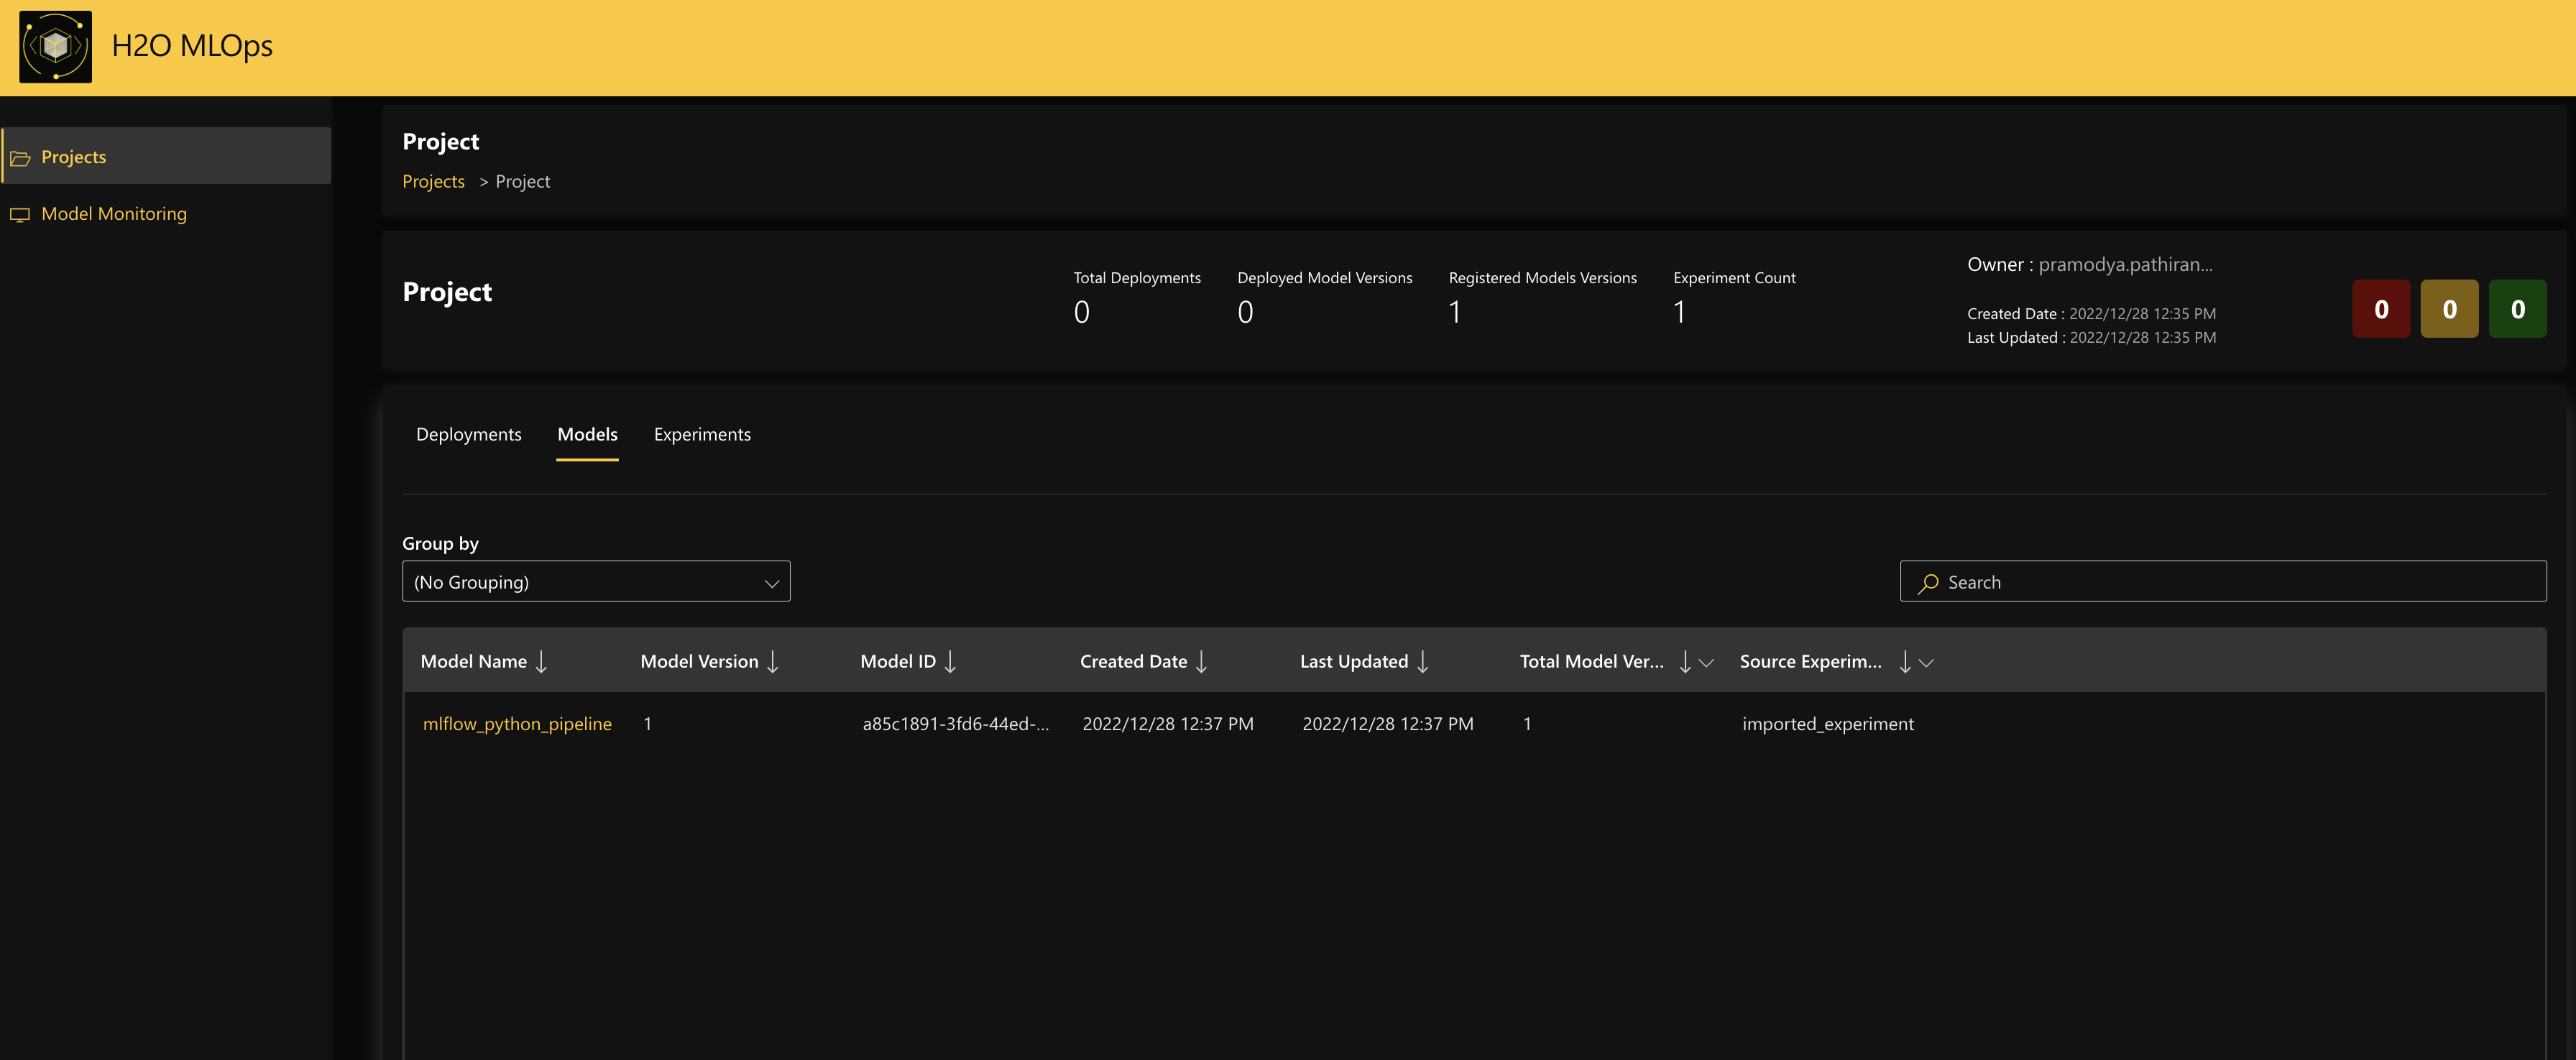The image size is (2576, 1060).
Task: Open Projects in the sidebar
Action: click(166, 156)
